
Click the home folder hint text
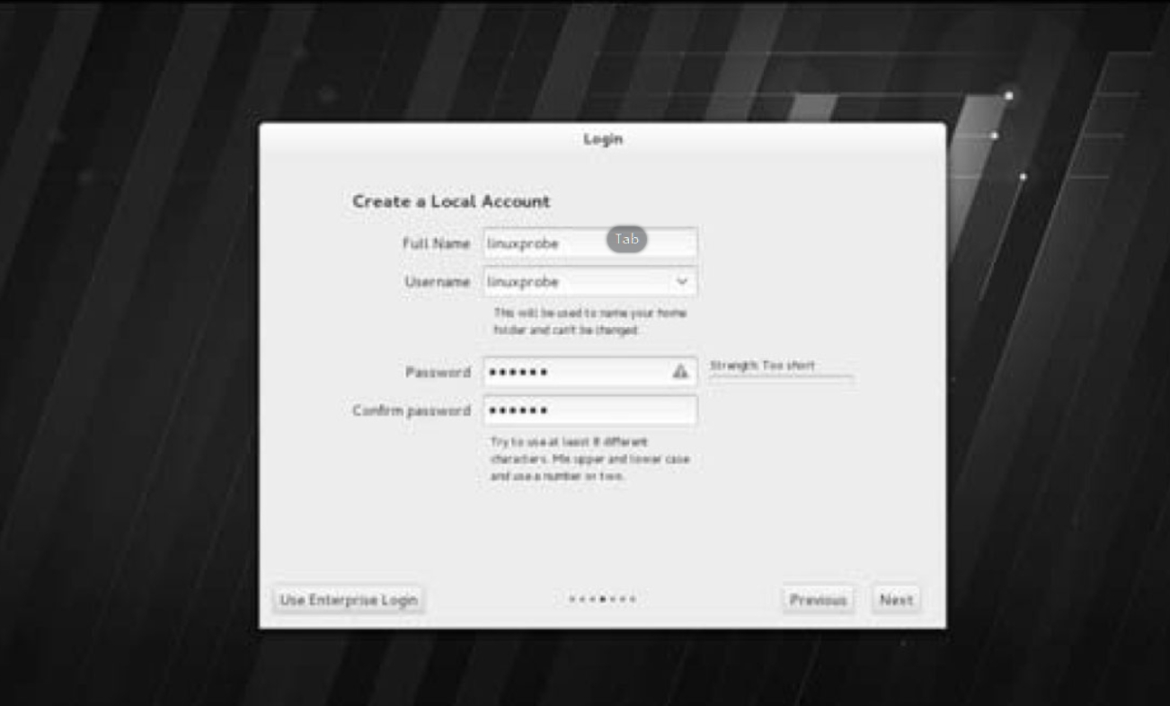pos(589,322)
